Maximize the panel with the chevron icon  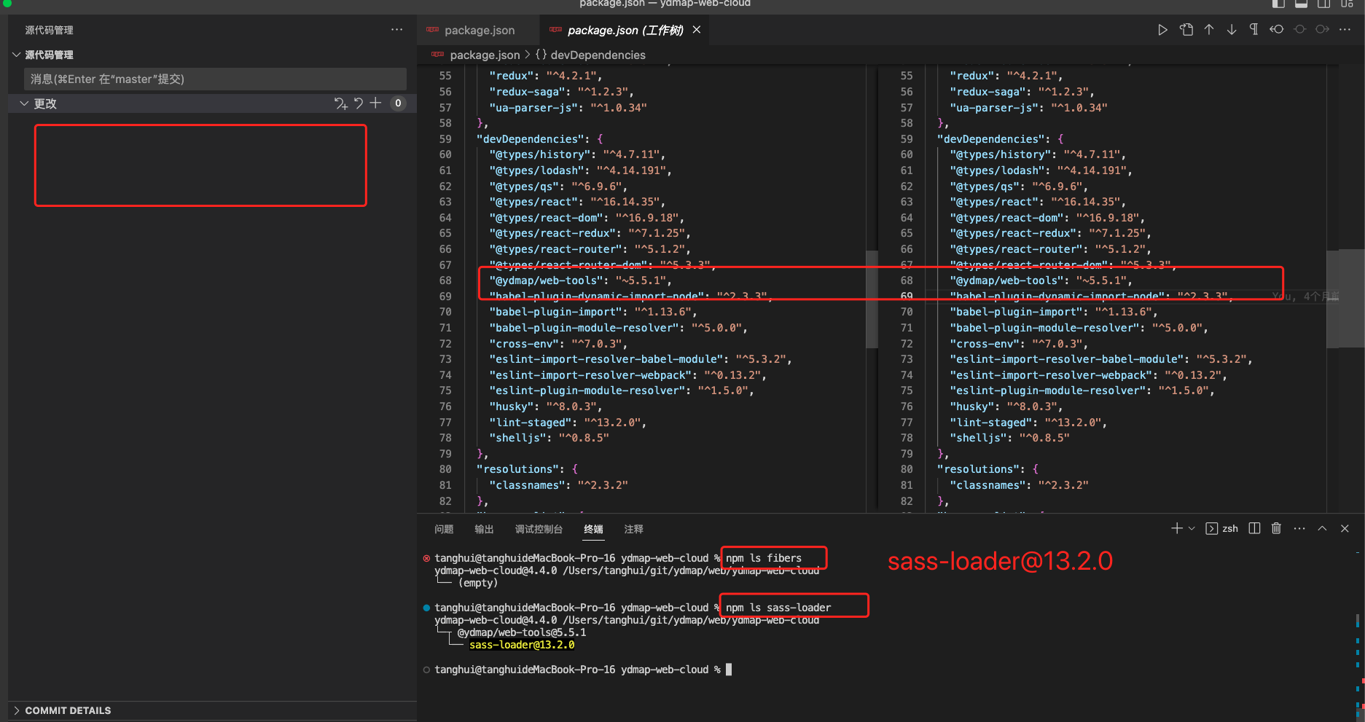click(1321, 528)
